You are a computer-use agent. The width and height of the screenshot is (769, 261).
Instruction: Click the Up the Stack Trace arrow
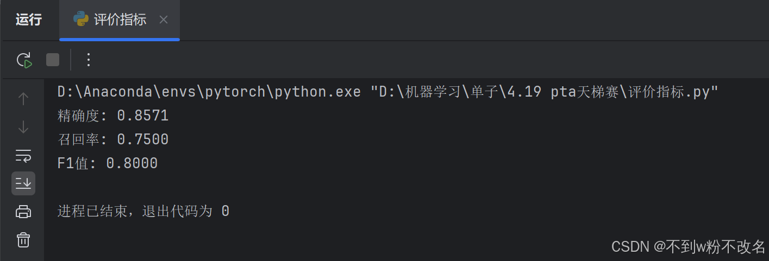click(23, 99)
